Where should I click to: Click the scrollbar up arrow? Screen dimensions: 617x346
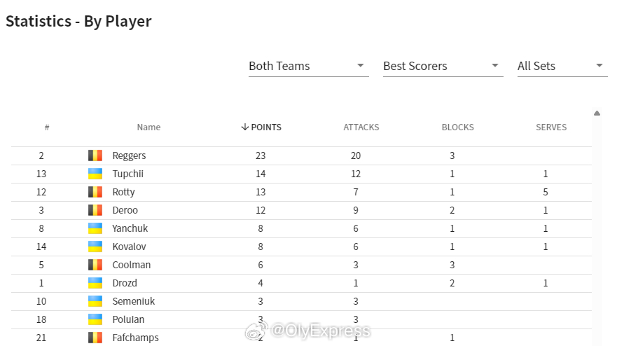point(597,113)
